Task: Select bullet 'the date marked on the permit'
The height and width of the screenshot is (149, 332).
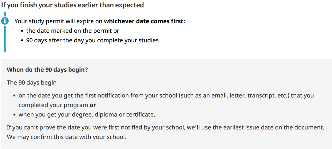Action: (x=70, y=31)
